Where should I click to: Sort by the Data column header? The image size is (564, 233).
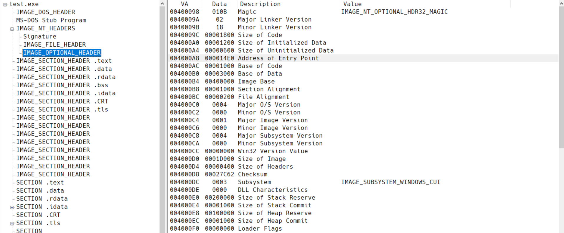pyautogui.click(x=219, y=4)
